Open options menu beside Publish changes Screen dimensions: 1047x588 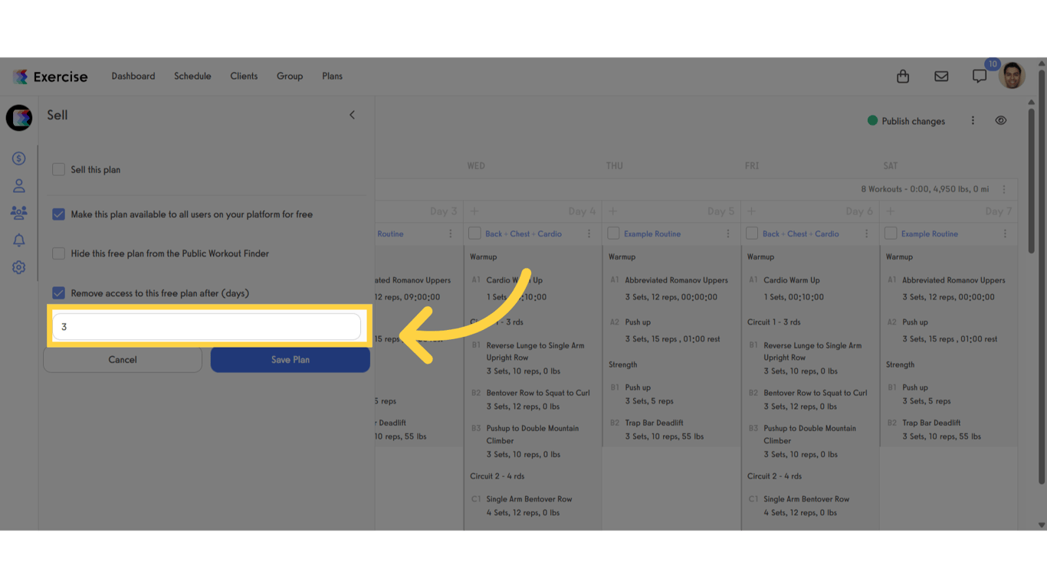tap(973, 121)
